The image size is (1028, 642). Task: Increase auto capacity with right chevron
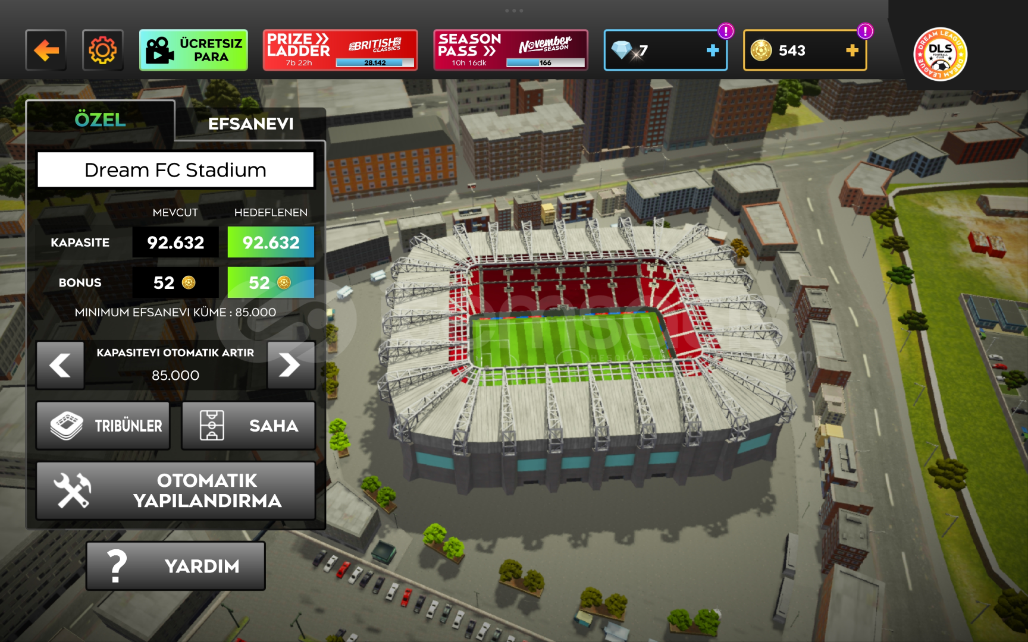290,365
